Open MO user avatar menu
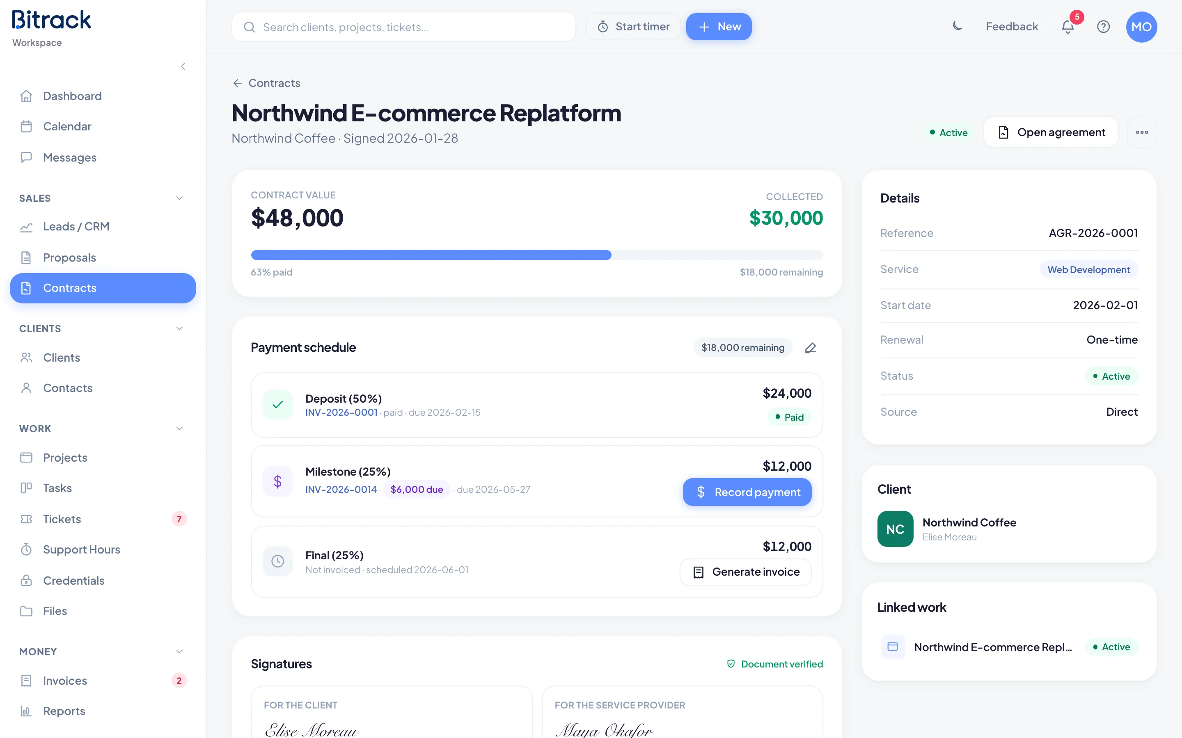This screenshot has width=1182, height=738. pos(1141,27)
